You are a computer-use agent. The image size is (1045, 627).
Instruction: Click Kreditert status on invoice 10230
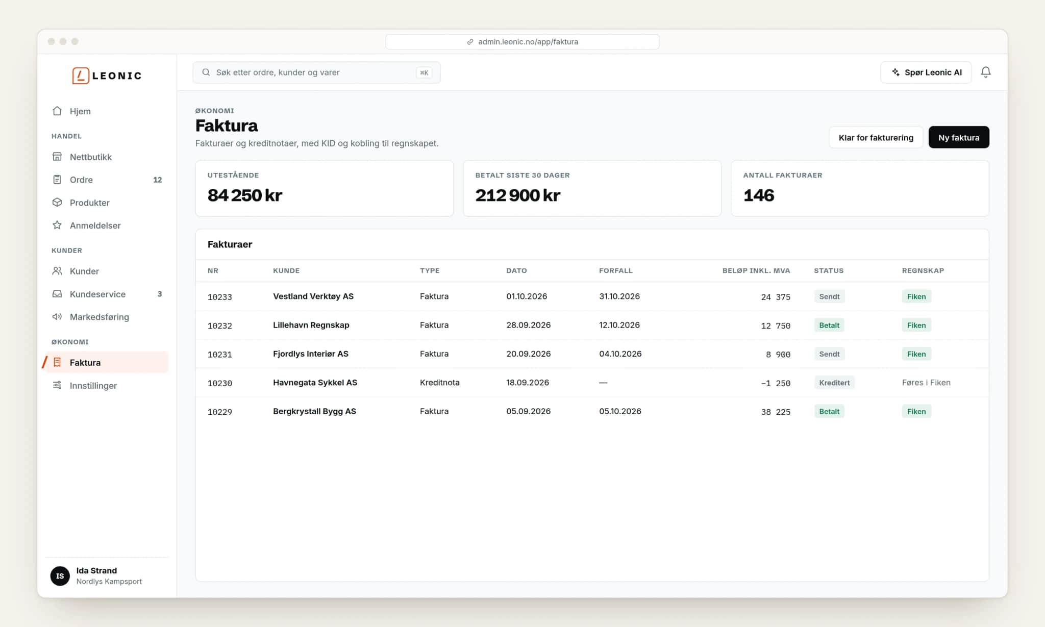(x=834, y=383)
